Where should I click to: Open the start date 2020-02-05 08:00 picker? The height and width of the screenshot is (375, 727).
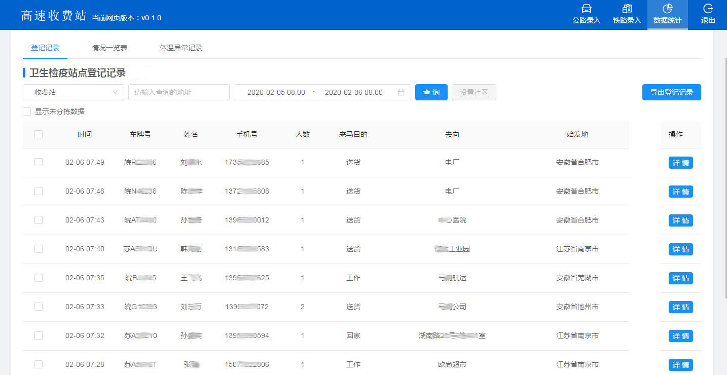[276, 92]
